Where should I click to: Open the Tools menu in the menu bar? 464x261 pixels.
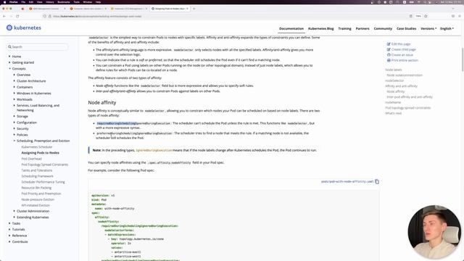77,1
